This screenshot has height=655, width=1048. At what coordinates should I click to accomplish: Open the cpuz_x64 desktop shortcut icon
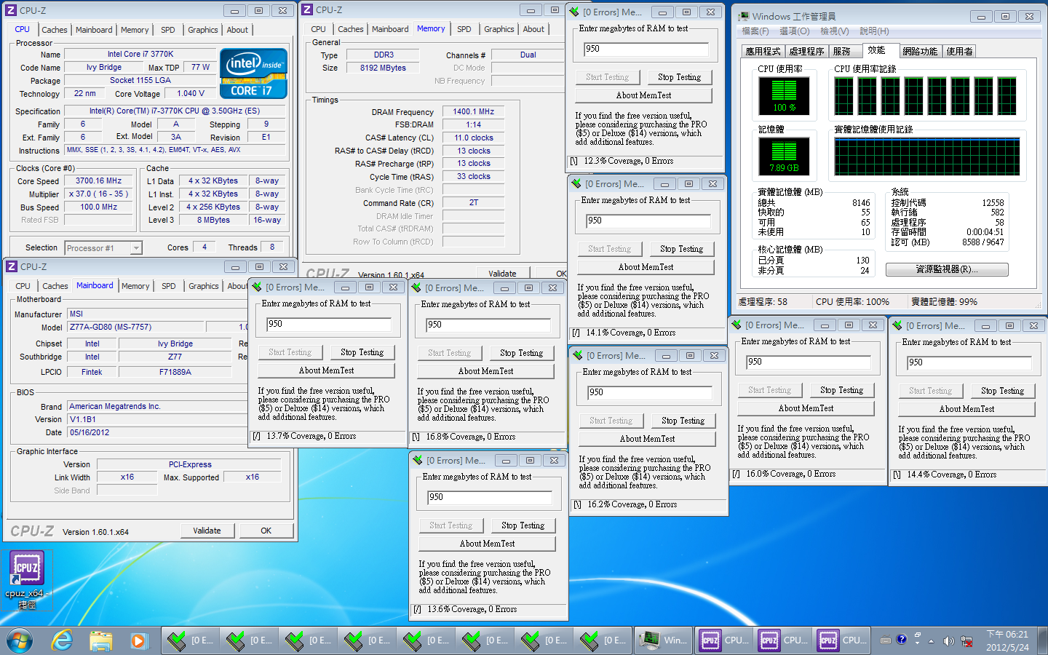(x=26, y=568)
